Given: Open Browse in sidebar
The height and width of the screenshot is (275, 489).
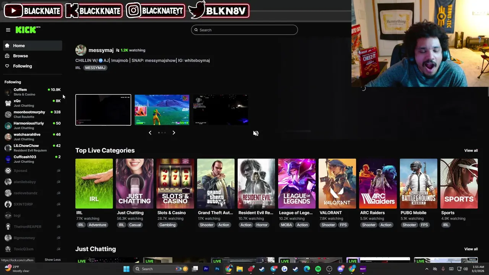Looking at the screenshot, I should [x=33, y=56].
